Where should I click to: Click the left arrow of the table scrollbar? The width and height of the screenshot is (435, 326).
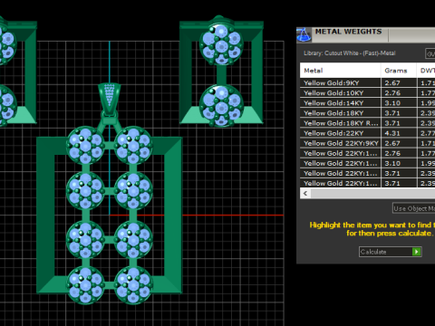(305, 194)
